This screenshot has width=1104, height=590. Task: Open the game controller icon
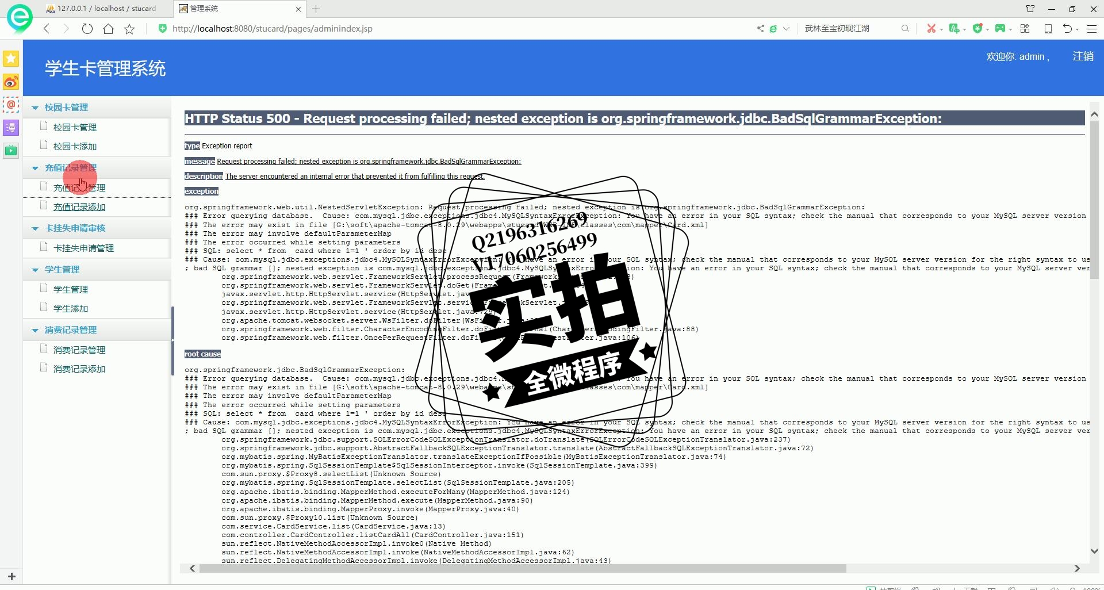point(1000,28)
